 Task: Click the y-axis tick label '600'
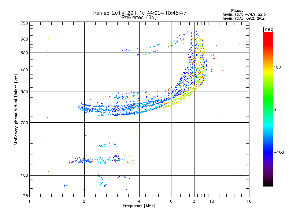(24, 39)
